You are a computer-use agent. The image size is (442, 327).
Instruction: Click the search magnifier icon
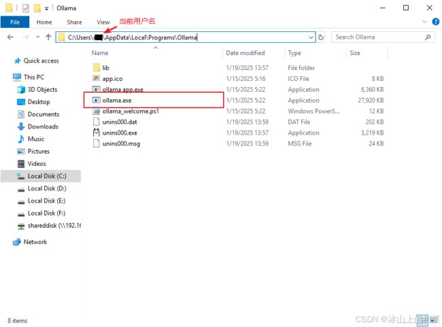coord(428,37)
